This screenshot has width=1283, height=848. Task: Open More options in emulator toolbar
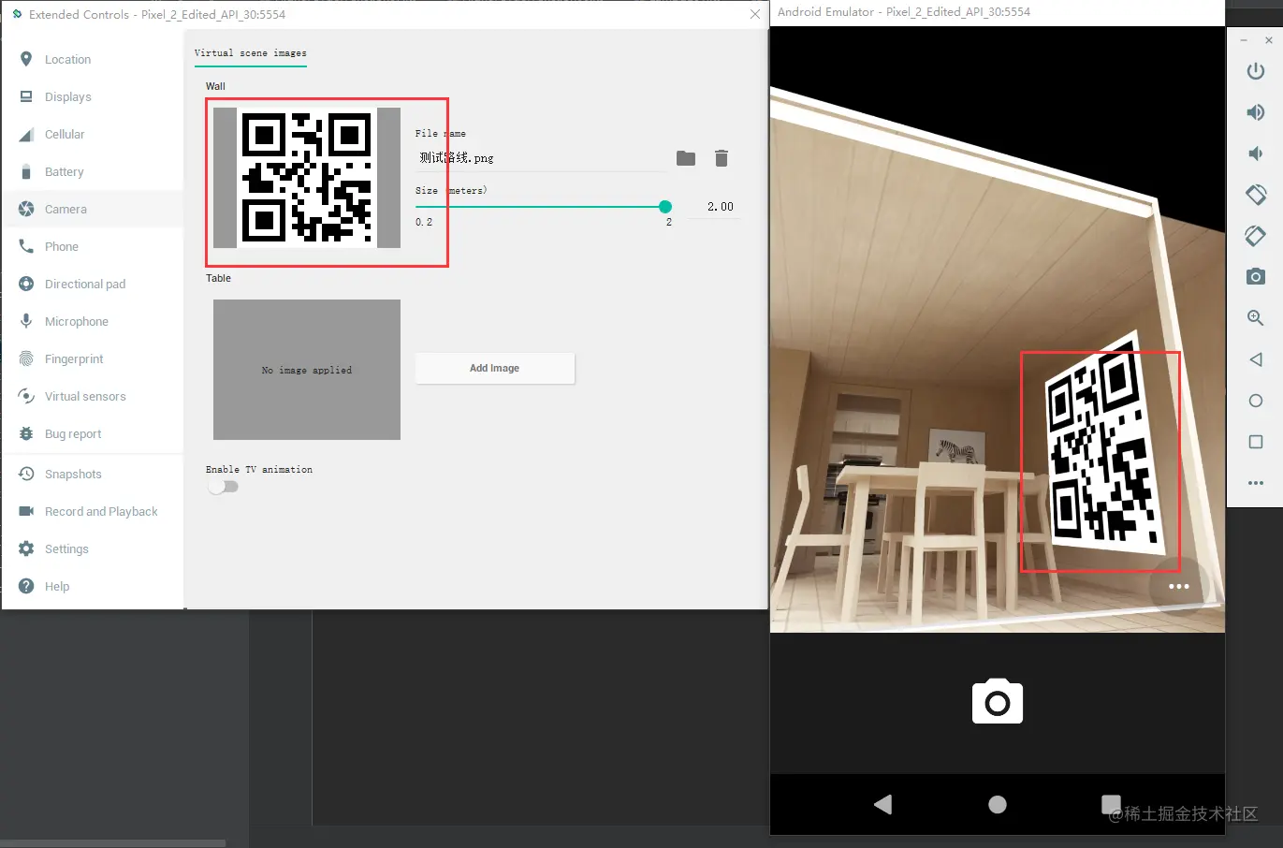tap(1256, 483)
